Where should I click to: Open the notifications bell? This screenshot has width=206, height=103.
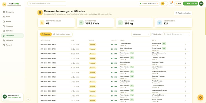(171, 4)
